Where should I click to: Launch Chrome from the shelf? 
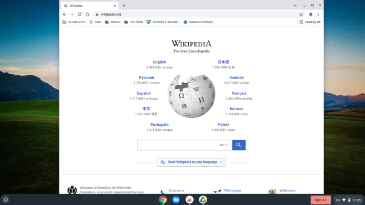tap(163, 199)
